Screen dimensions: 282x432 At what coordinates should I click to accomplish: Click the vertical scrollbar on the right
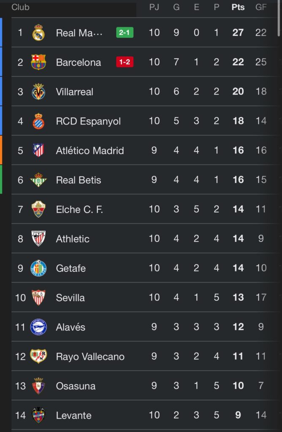[279, 19]
